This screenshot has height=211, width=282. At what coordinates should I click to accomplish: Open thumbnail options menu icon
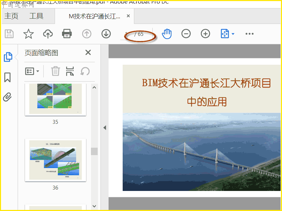coord(30,71)
